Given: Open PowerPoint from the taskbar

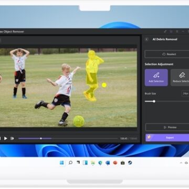Looking at the screenshot, I should point(115,163).
